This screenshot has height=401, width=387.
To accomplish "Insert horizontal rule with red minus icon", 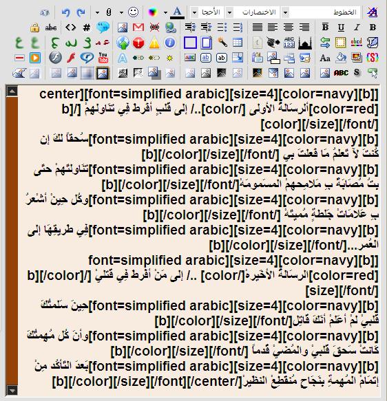I will click(x=19, y=58).
